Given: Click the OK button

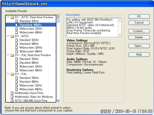Looking at the screenshot, I should (x=139, y=16).
